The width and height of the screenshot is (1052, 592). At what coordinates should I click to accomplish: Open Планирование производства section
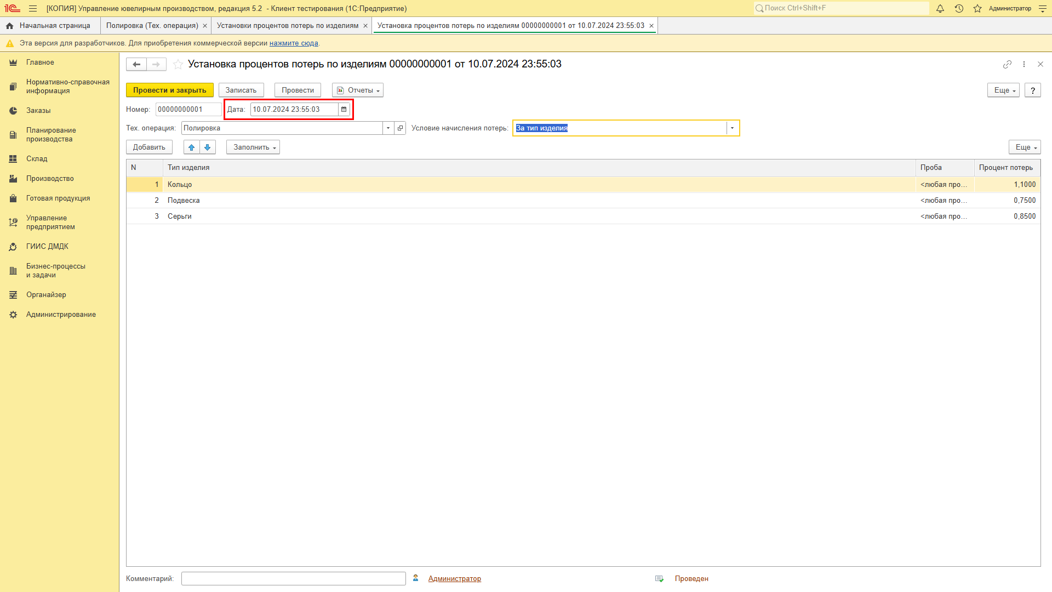60,135
